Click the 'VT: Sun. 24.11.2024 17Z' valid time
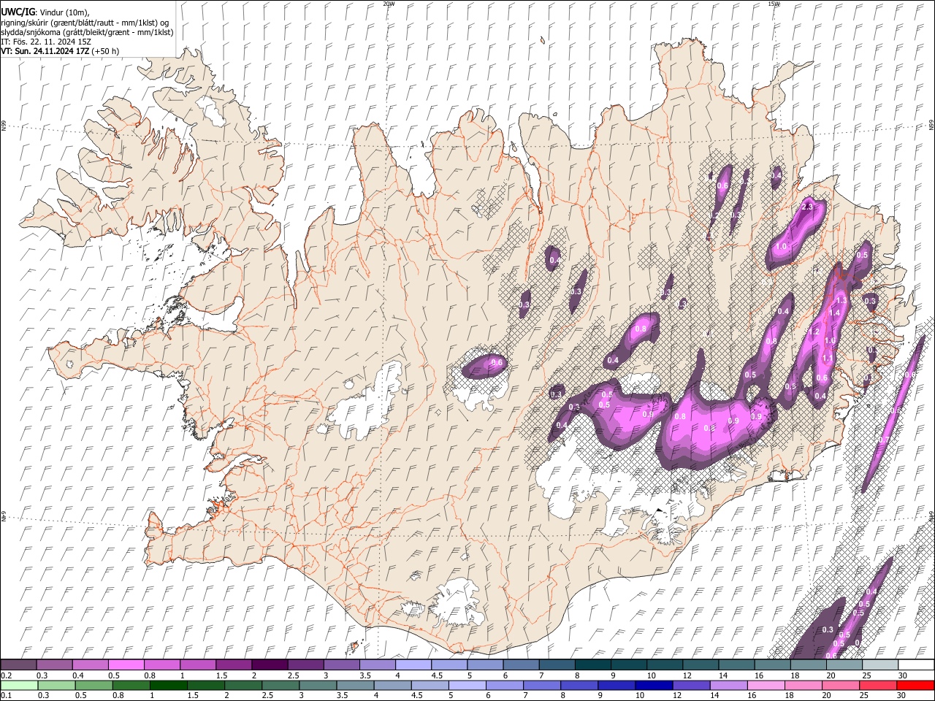935x701 pixels. click(x=45, y=51)
